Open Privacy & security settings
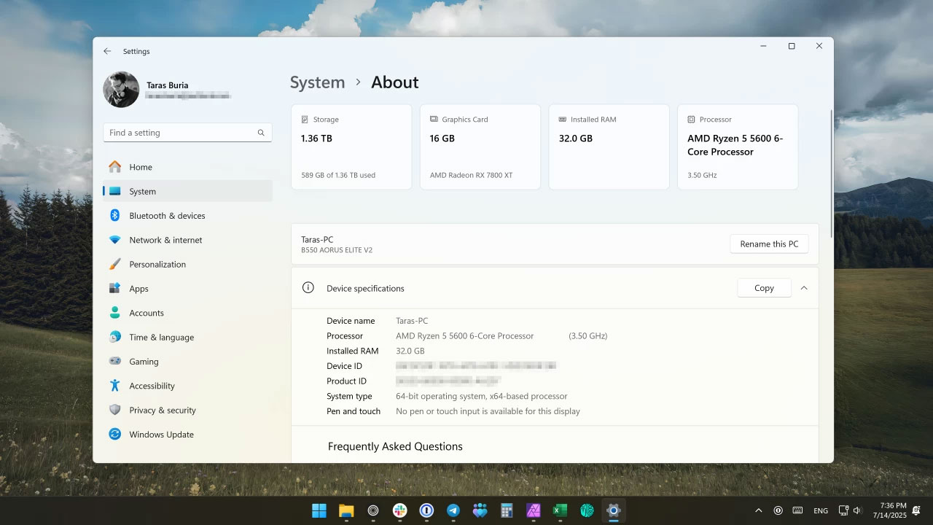This screenshot has width=933, height=525. coord(163,410)
